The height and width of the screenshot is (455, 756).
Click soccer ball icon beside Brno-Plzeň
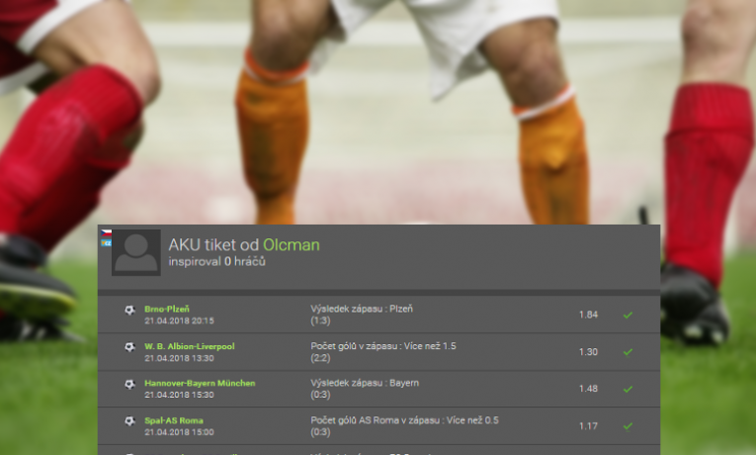[129, 310]
